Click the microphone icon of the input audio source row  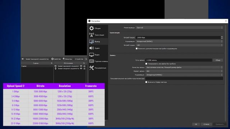(56, 68)
